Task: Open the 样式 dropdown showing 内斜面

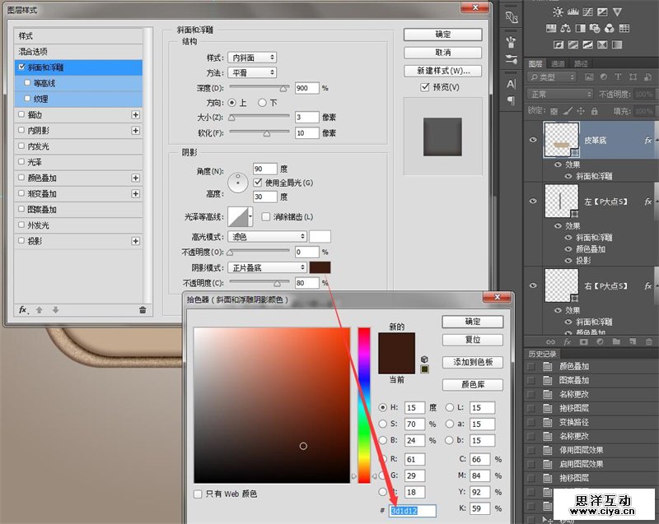Action: (x=252, y=58)
